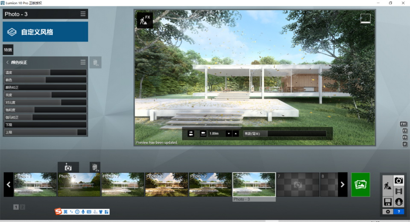This screenshot has height=222, width=410.
Task: Go to photo page 2
Action: point(22,207)
